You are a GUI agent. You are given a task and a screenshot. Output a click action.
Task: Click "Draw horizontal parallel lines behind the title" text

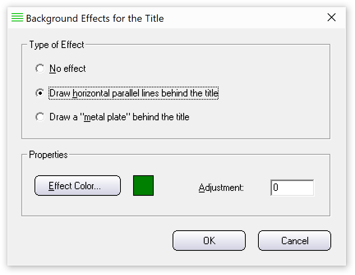[x=134, y=93]
